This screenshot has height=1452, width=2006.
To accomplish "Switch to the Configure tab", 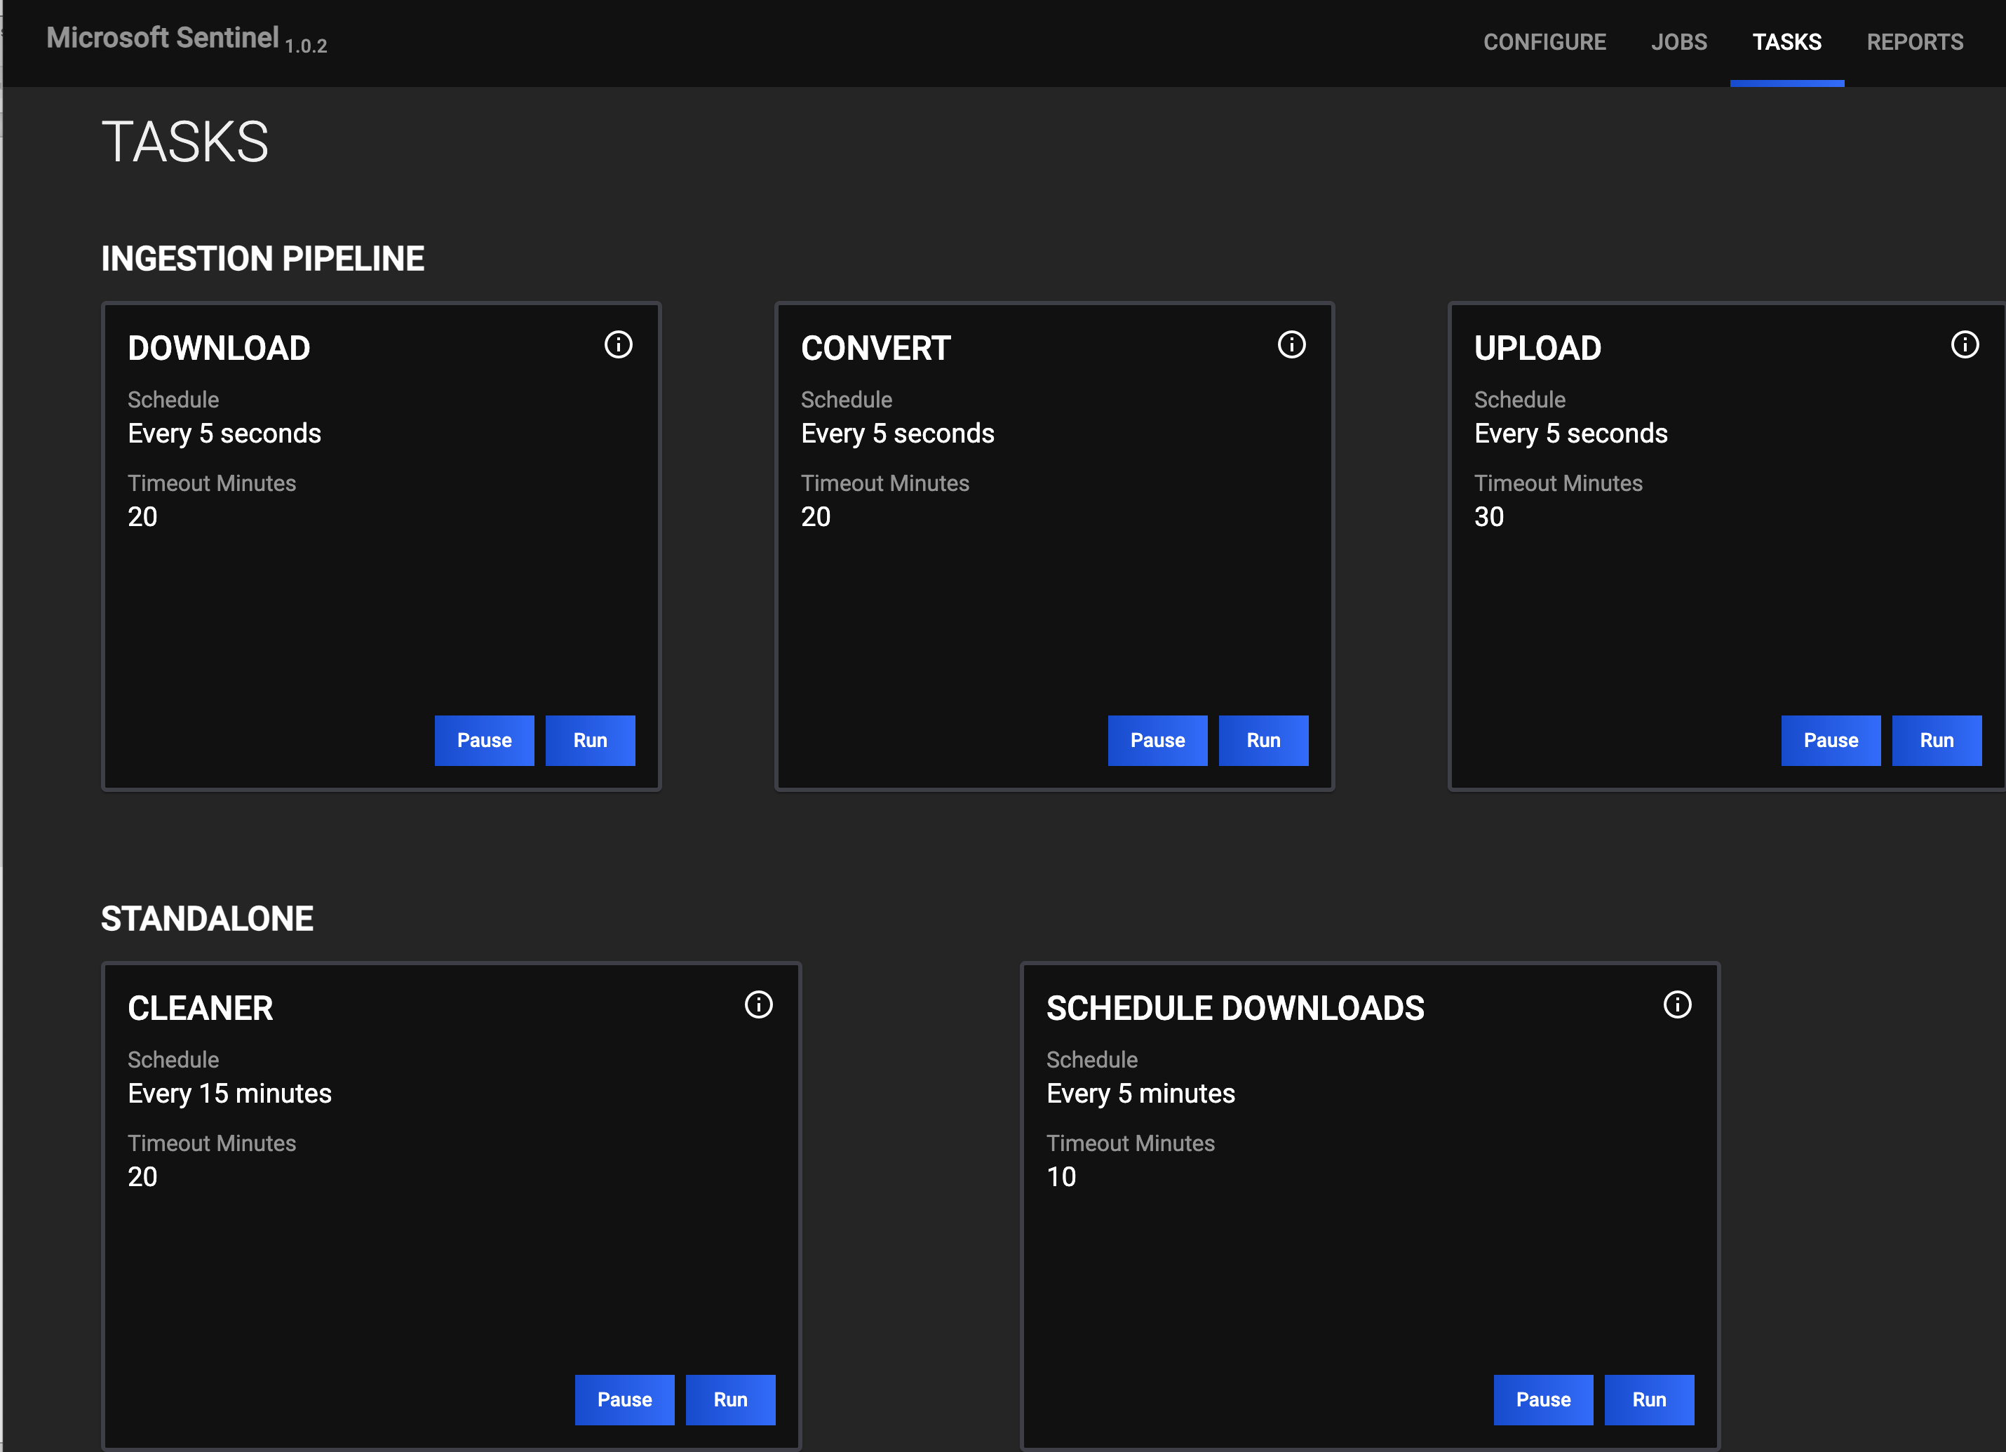I will pos(1544,41).
